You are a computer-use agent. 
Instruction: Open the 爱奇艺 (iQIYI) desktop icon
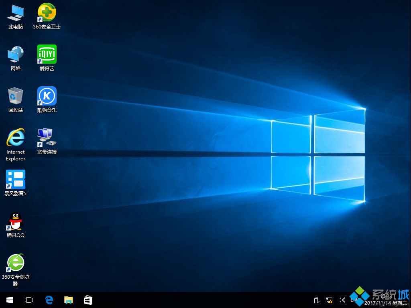click(x=47, y=55)
